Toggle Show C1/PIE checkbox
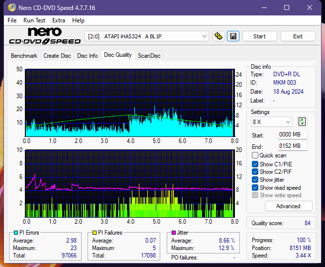Image resolution: width=325 pixels, height=267 pixels. click(255, 164)
